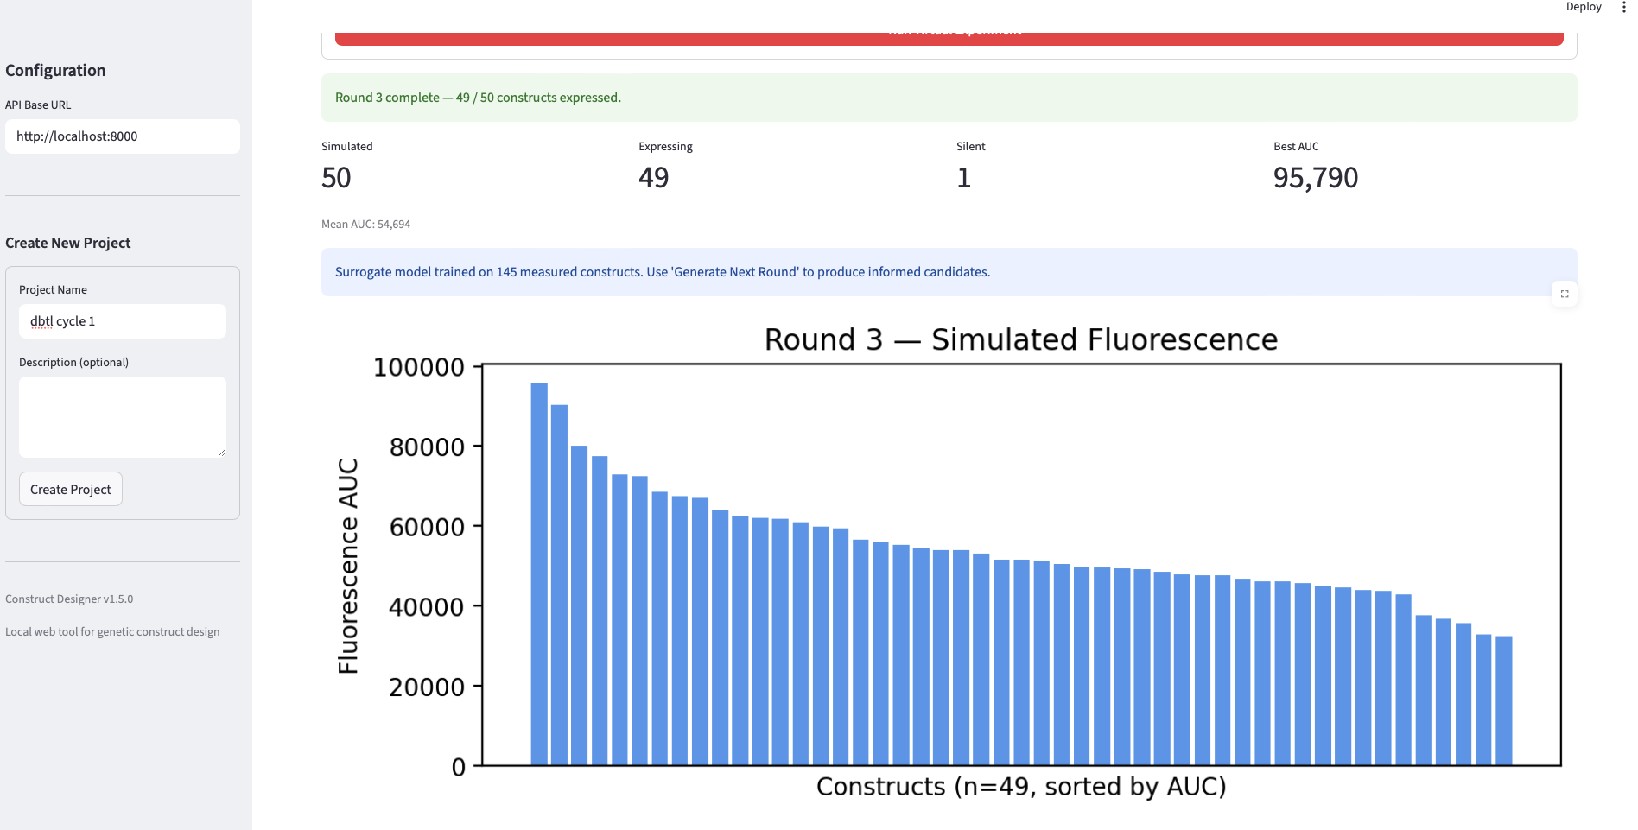This screenshot has height=830, width=1638.
Task: Open the three-dot main menu
Action: pyautogui.click(x=1624, y=7)
